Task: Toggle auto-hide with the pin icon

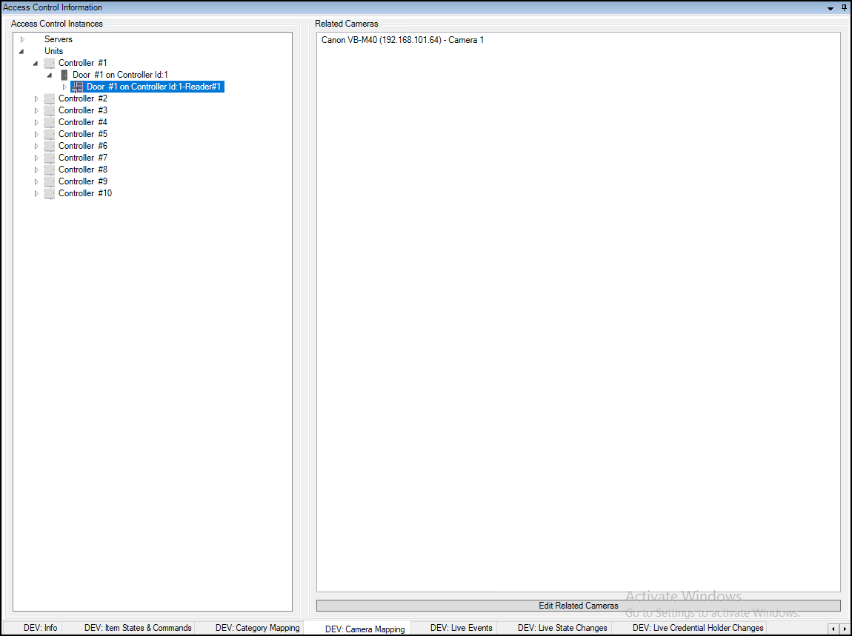Action: 844,7
